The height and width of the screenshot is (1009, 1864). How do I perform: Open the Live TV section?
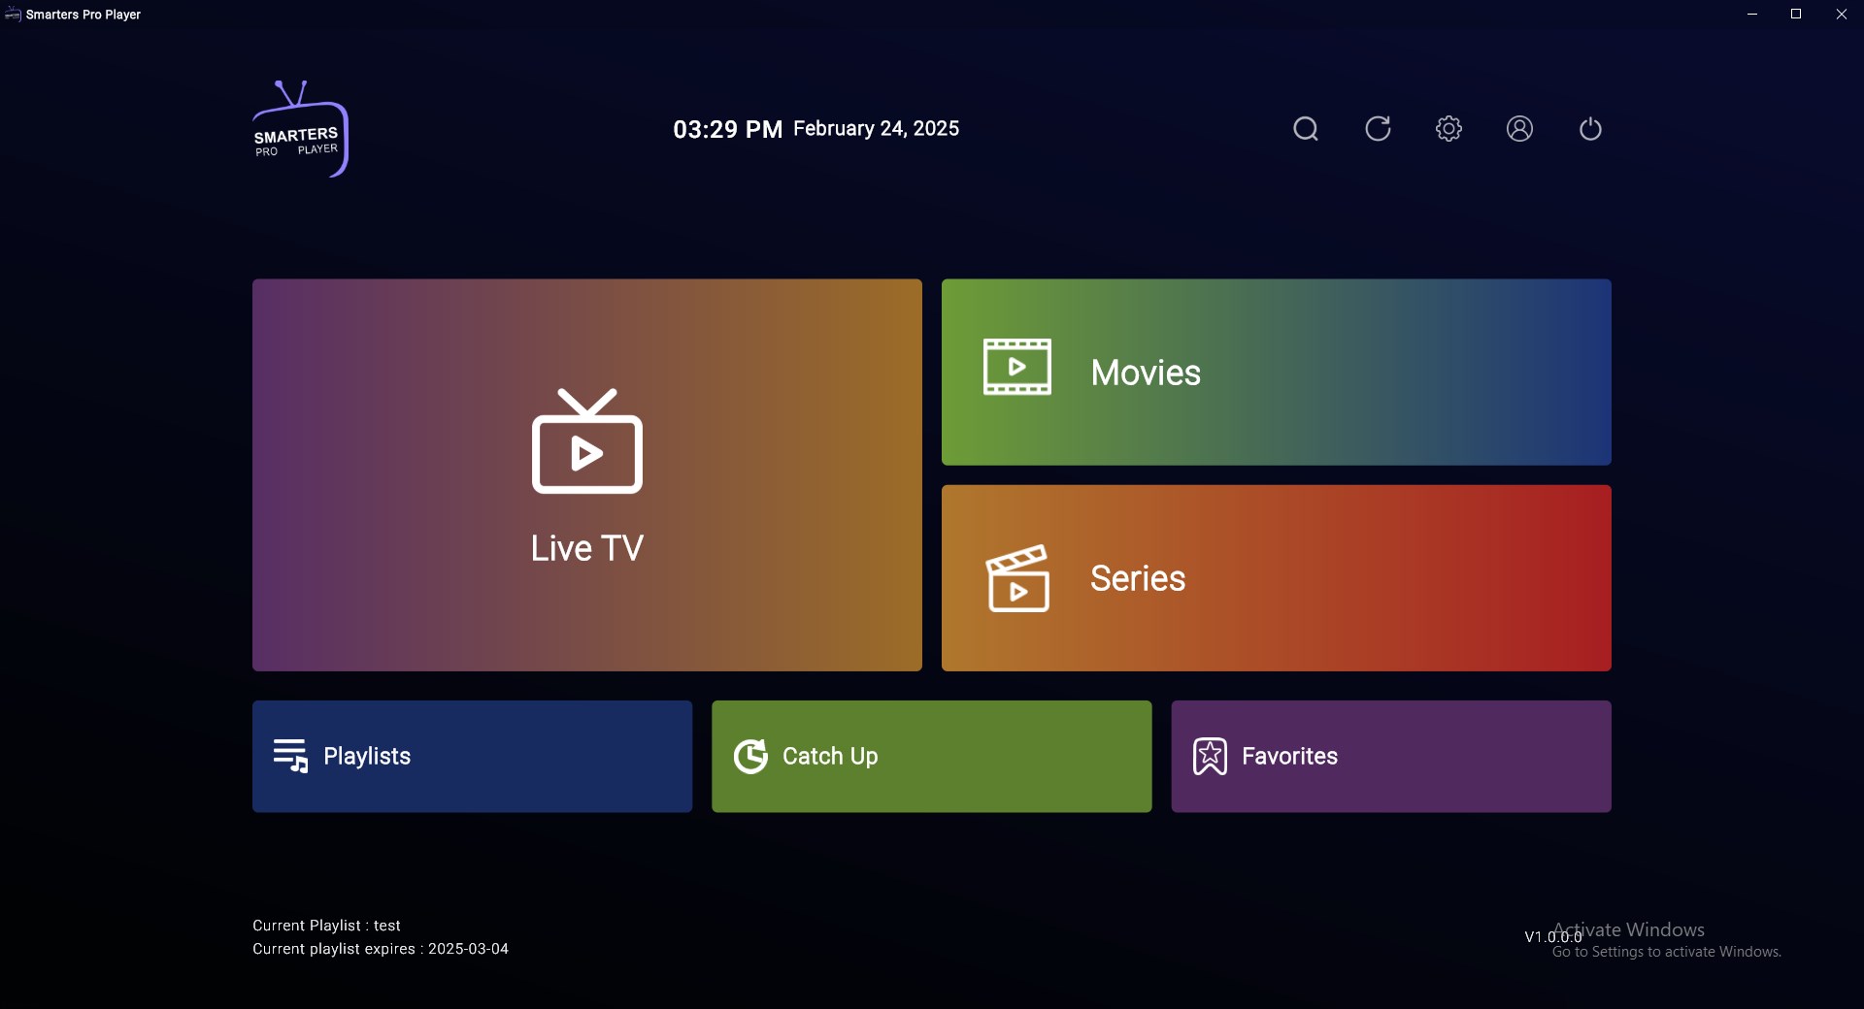coord(586,474)
